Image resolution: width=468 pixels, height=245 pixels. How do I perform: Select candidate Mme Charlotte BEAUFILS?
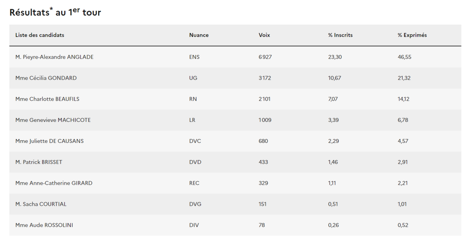47,99
